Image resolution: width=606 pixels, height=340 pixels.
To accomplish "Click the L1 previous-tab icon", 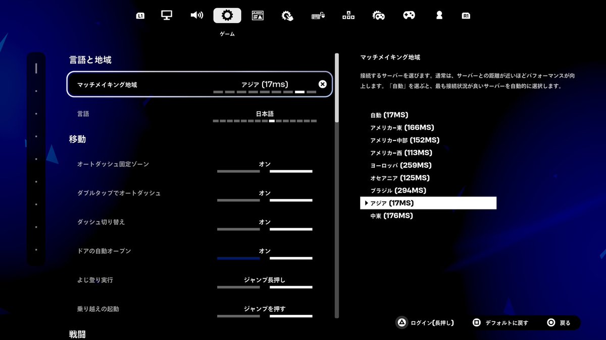I will (x=140, y=16).
